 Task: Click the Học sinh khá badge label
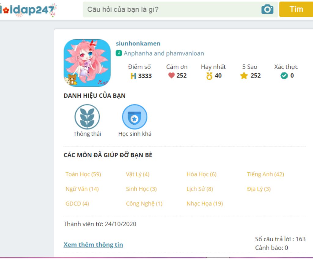(135, 134)
